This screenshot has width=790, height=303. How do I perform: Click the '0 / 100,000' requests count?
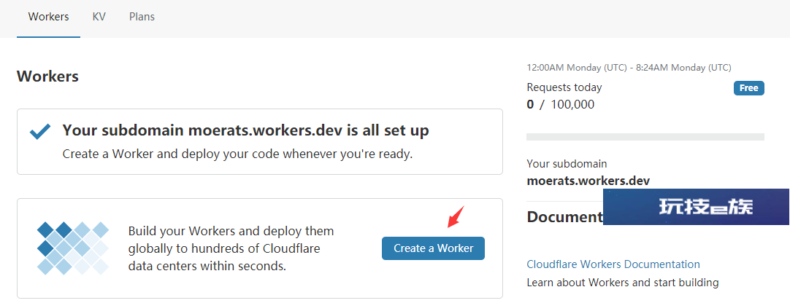coord(560,104)
